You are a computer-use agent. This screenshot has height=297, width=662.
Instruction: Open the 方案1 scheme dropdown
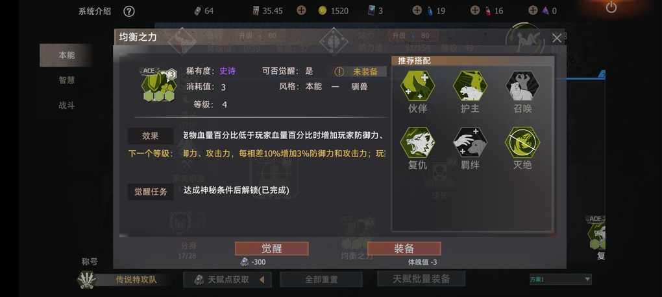(561, 279)
